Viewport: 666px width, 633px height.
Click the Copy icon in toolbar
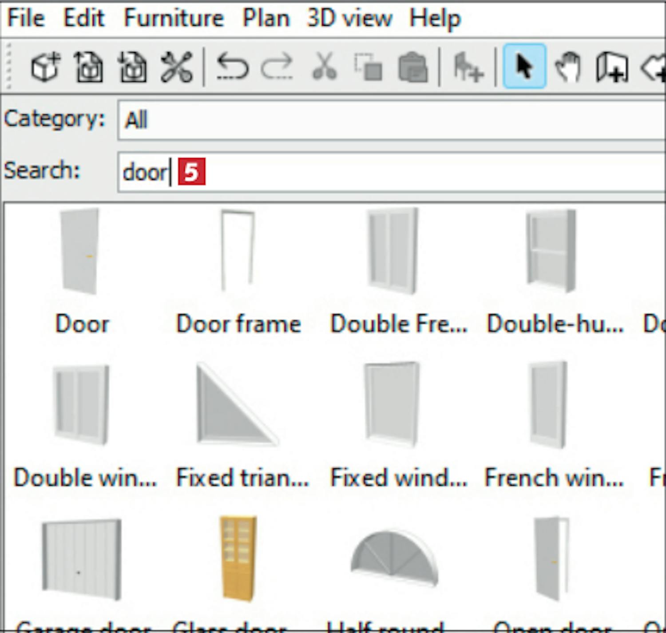368,67
